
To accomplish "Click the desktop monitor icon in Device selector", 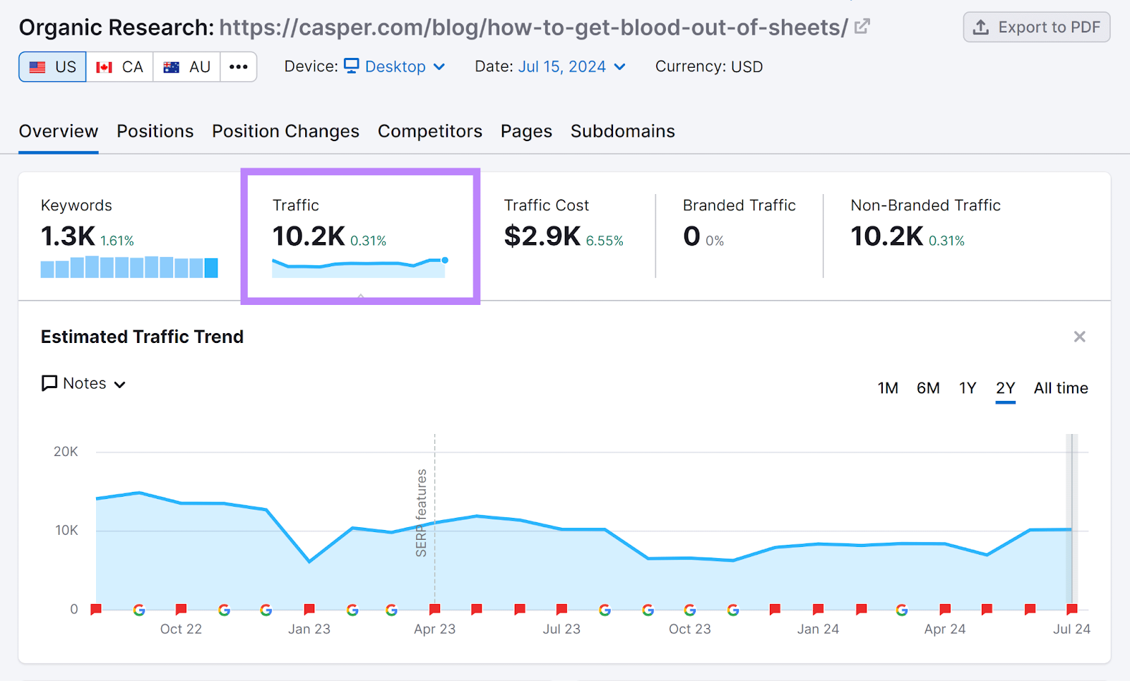I will [351, 66].
